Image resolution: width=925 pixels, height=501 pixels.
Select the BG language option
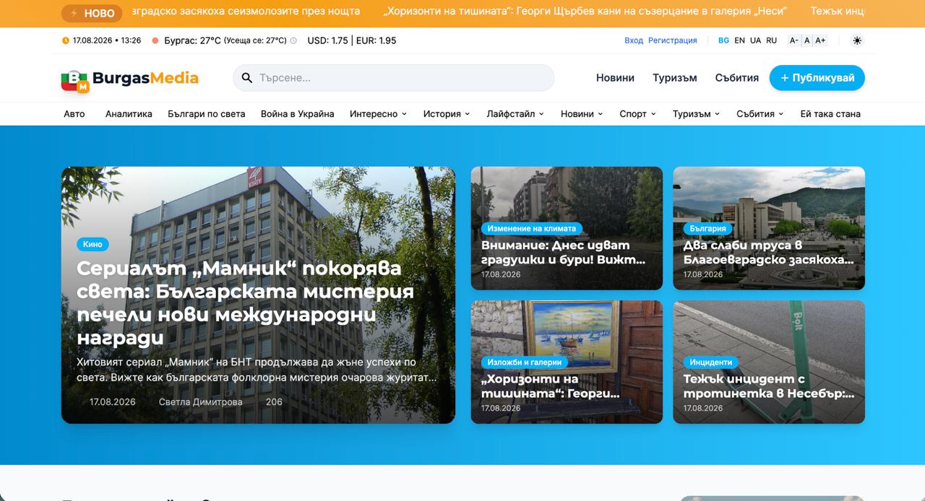[x=723, y=40]
